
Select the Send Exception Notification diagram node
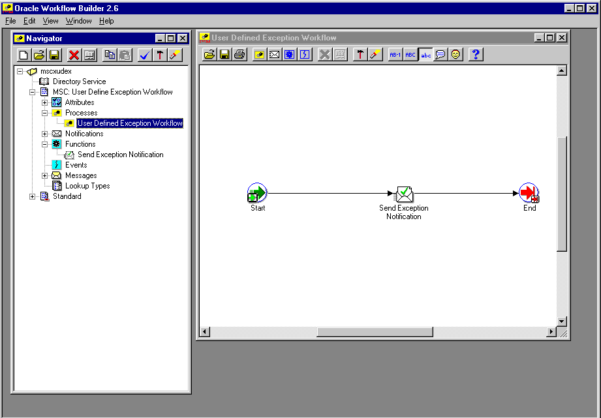(404, 194)
